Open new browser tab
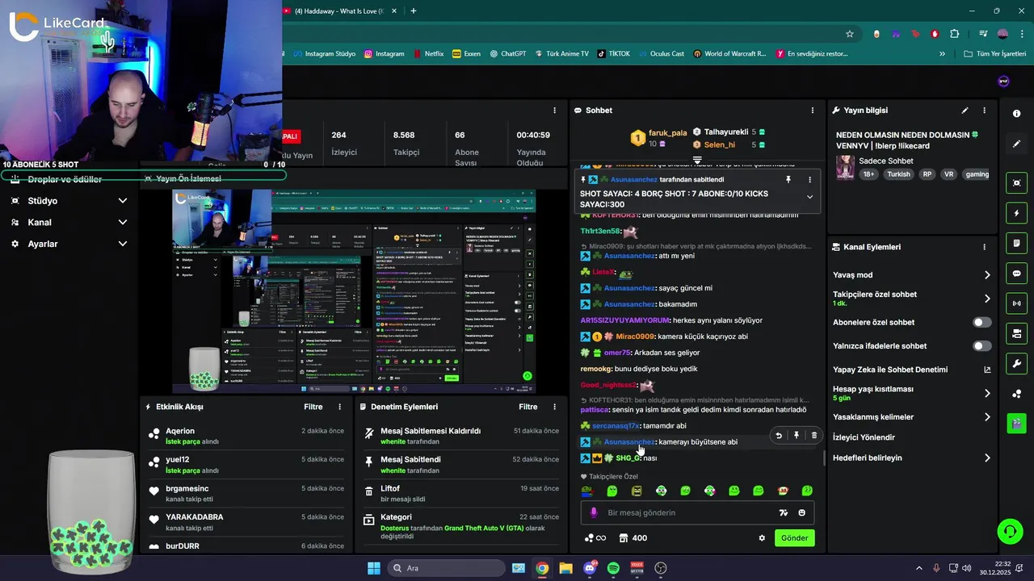This screenshot has width=1034, height=581. point(414,10)
